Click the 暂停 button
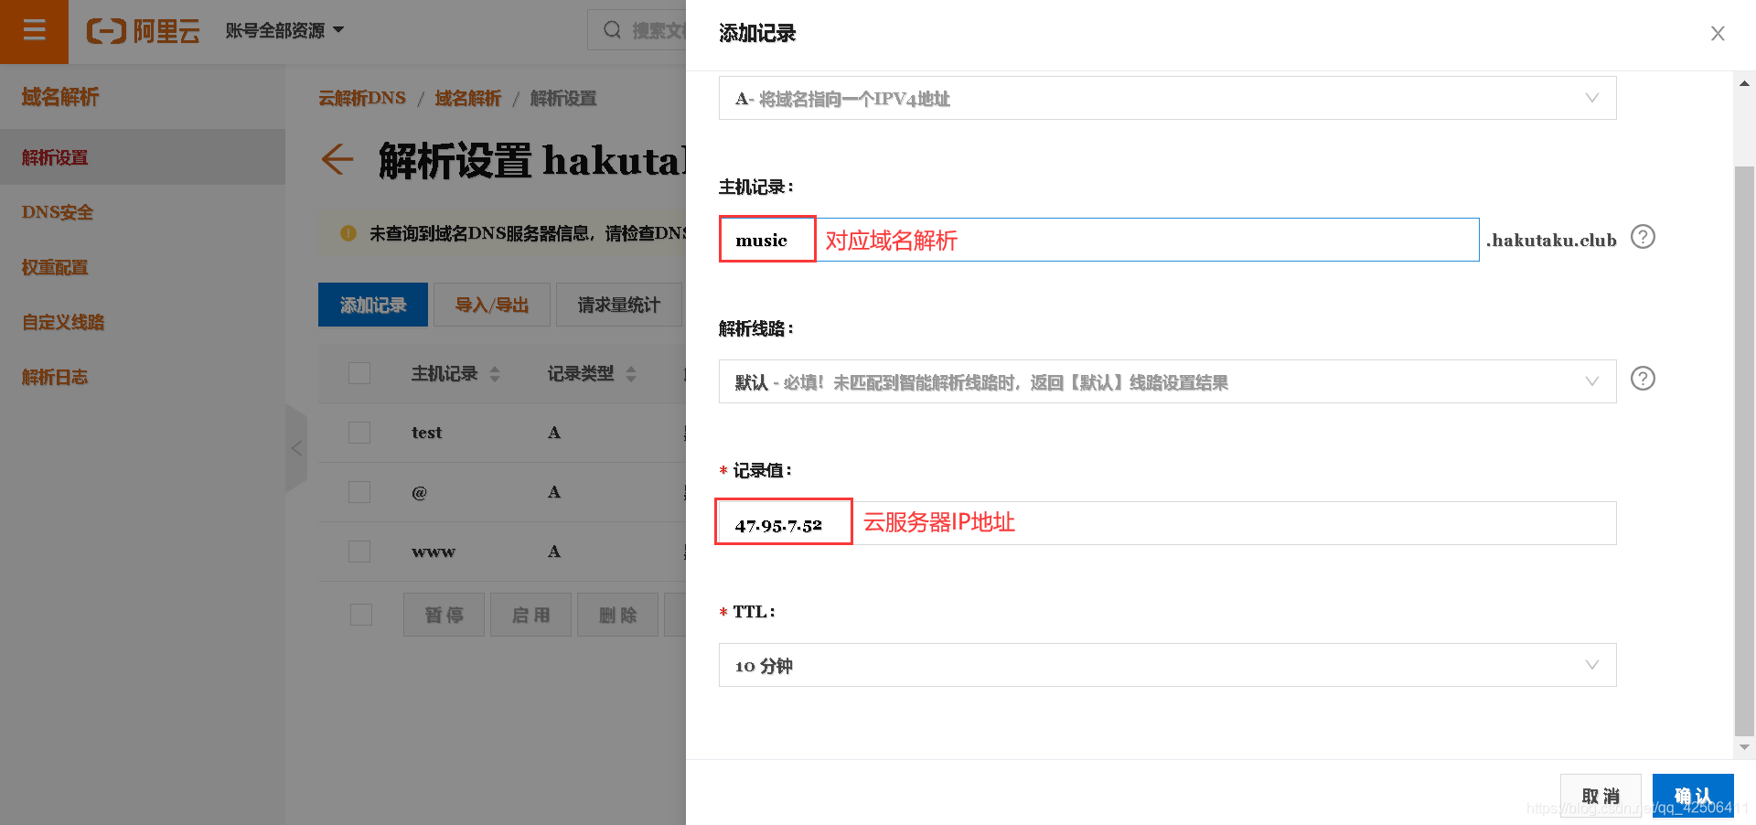1756x825 pixels. click(x=444, y=615)
